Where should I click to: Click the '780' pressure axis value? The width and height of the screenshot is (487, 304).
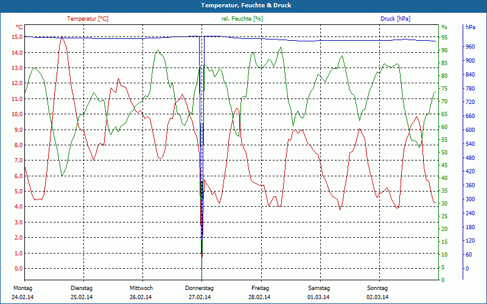pyautogui.click(x=471, y=88)
